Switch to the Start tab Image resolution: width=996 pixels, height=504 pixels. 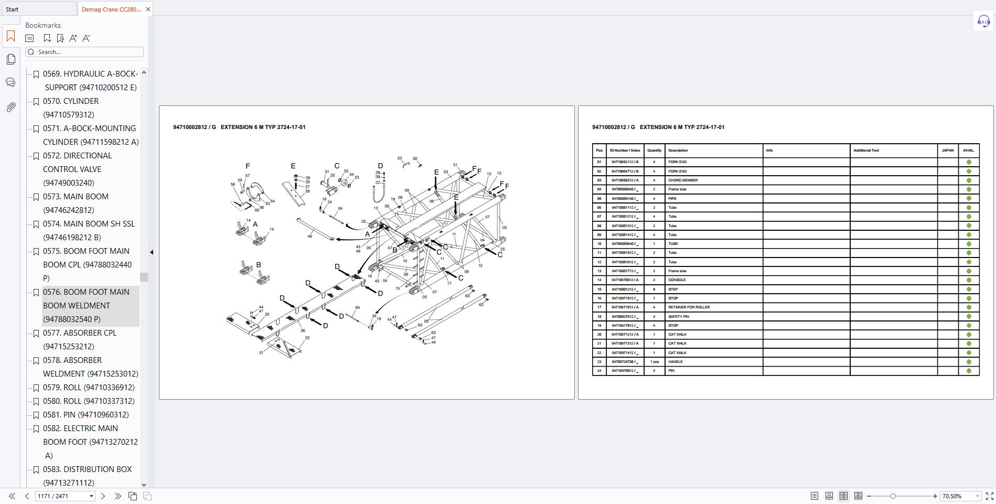[12, 9]
